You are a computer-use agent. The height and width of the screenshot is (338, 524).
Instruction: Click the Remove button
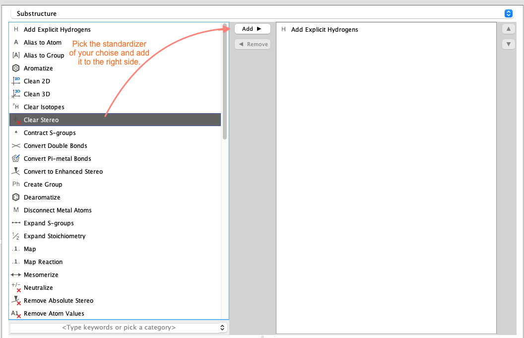(x=252, y=44)
